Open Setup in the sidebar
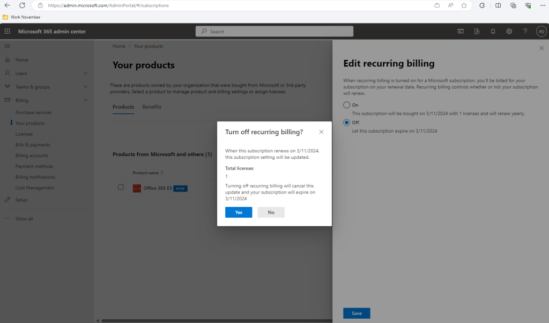 coord(21,200)
